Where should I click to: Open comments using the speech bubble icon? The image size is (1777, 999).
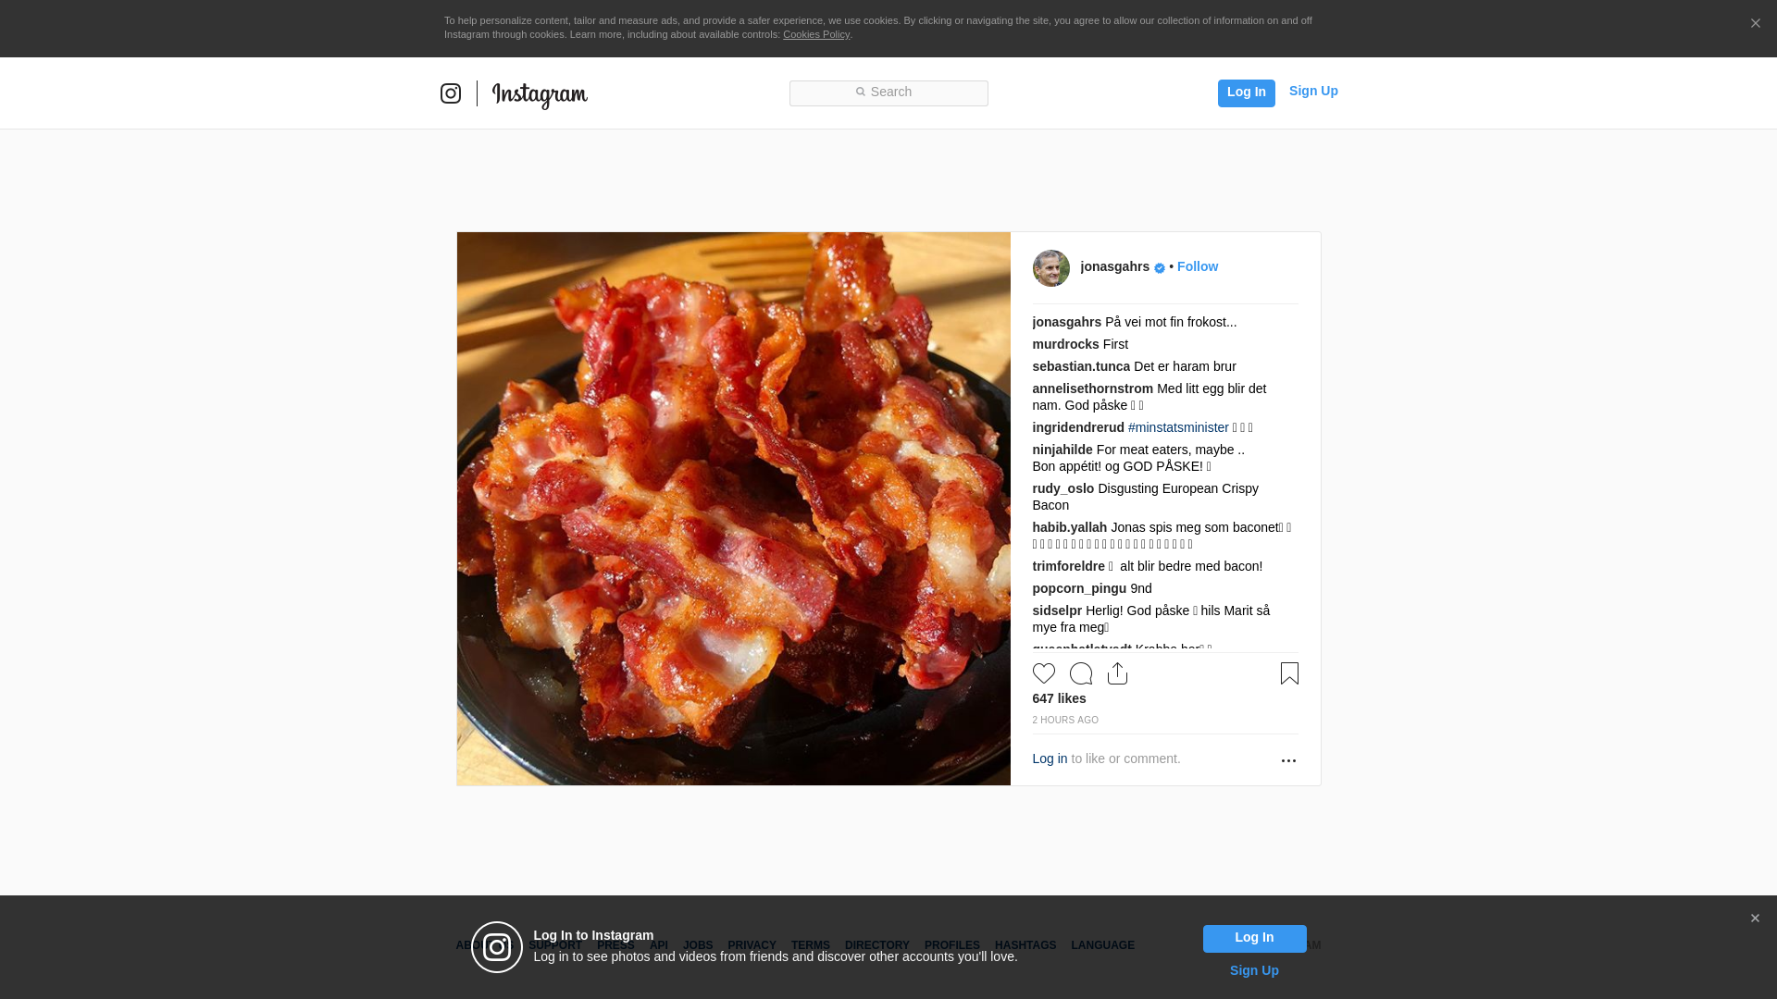tap(1081, 673)
